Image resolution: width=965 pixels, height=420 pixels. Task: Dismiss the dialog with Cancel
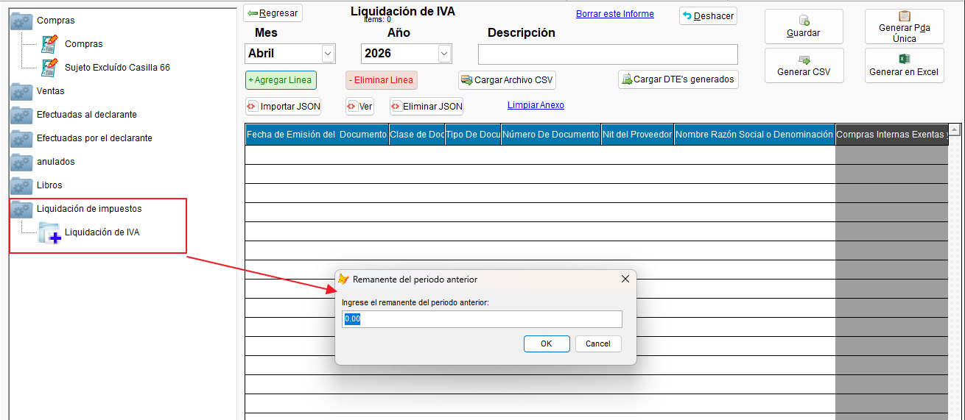pyautogui.click(x=598, y=344)
